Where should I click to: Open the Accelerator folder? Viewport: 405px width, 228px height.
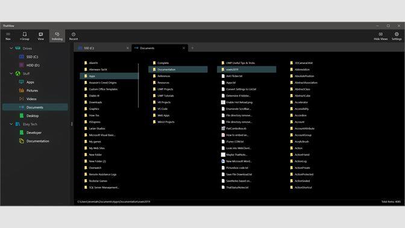click(x=315, y=103)
